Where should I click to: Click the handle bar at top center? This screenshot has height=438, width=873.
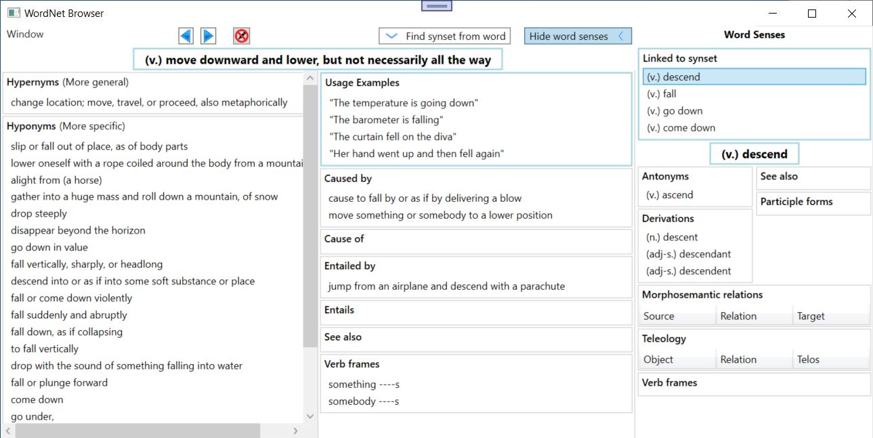pyautogui.click(x=437, y=6)
